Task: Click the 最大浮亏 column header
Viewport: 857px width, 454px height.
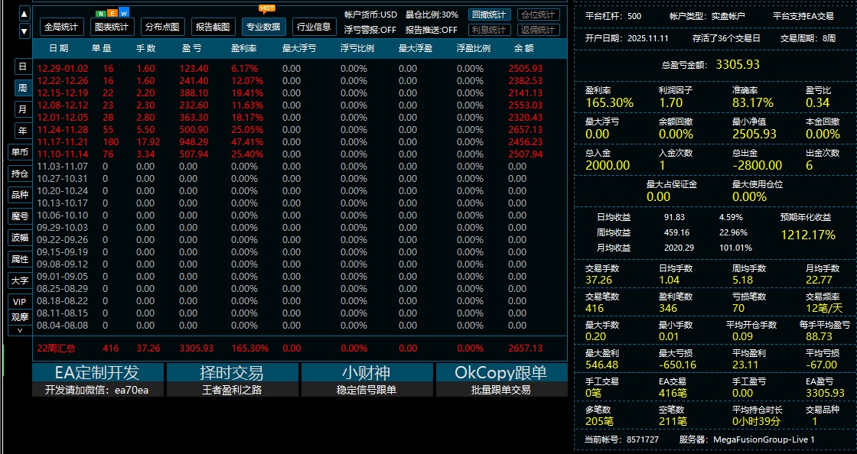Action: coord(299,48)
